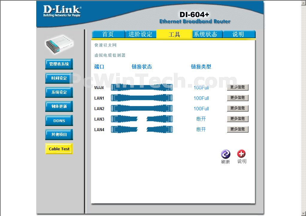Click the LAN1 connected cable graphic
Image resolution: width=306 pixels, height=216 pixels.
pos(142,98)
